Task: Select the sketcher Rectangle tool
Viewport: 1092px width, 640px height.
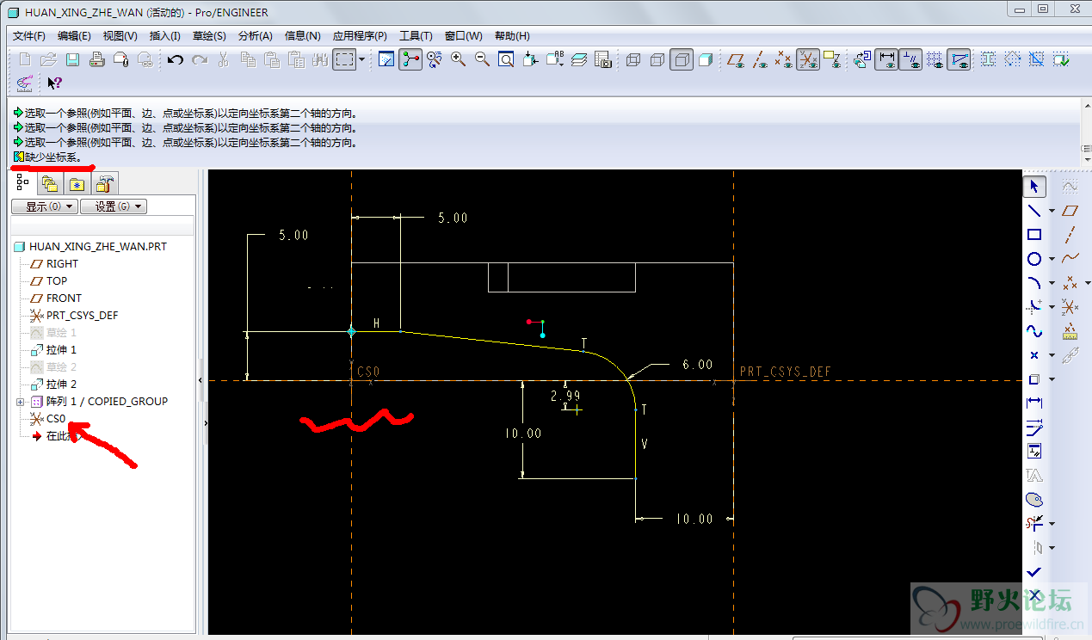Action: (1034, 234)
